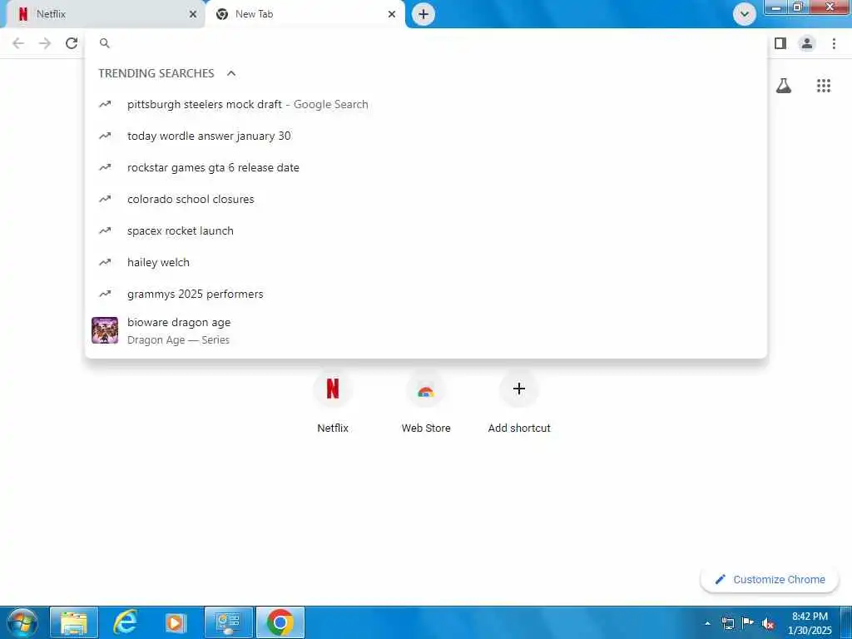Open Chrome's three-dot menu
Screen dimensions: 852x639
click(x=834, y=43)
